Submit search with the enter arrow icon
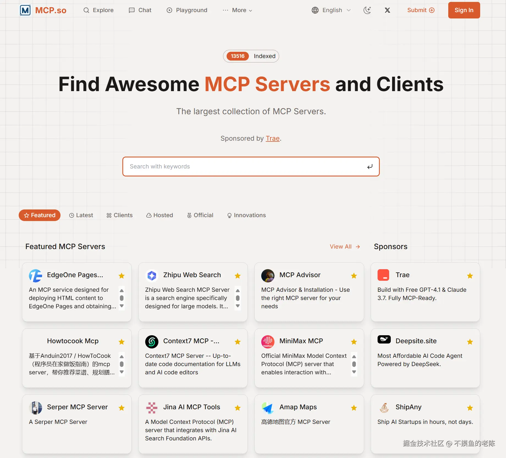The height and width of the screenshot is (458, 506). click(x=370, y=167)
